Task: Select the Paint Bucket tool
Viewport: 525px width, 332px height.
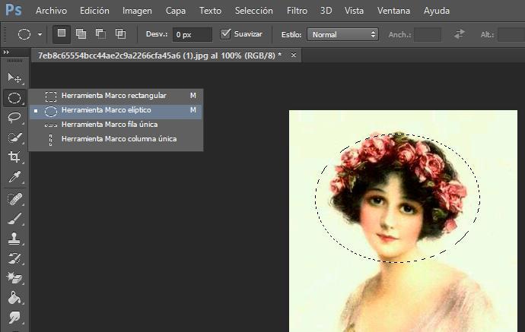Action: 14,298
